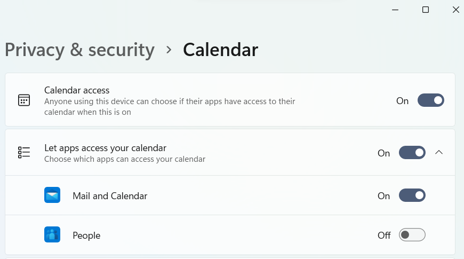Click the Mail and Calendar label

[x=110, y=196]
